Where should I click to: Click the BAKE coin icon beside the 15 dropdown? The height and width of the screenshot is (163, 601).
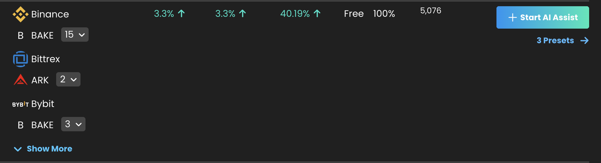[21, 35]
